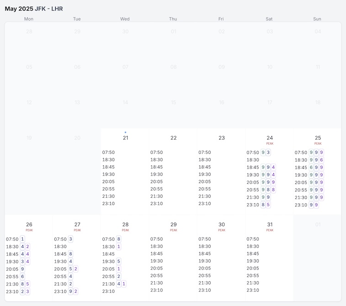Select day 22 in the calendar
Viewport: 346px width, 306px height.
pyautogui.click(x=173, y=138)
